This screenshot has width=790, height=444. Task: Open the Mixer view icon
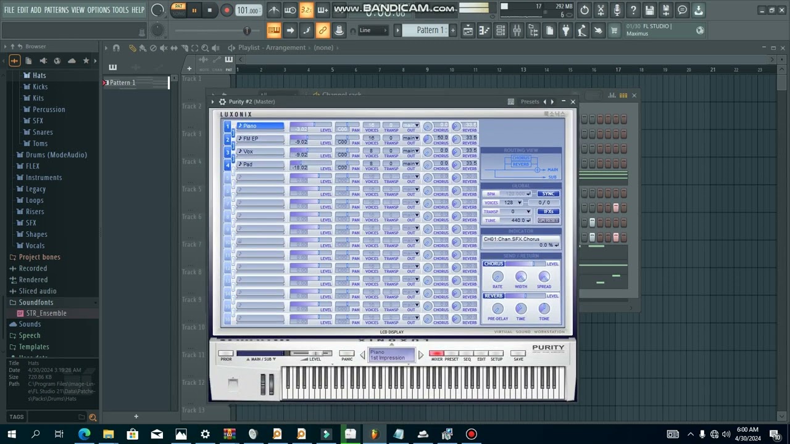(517, 30)
